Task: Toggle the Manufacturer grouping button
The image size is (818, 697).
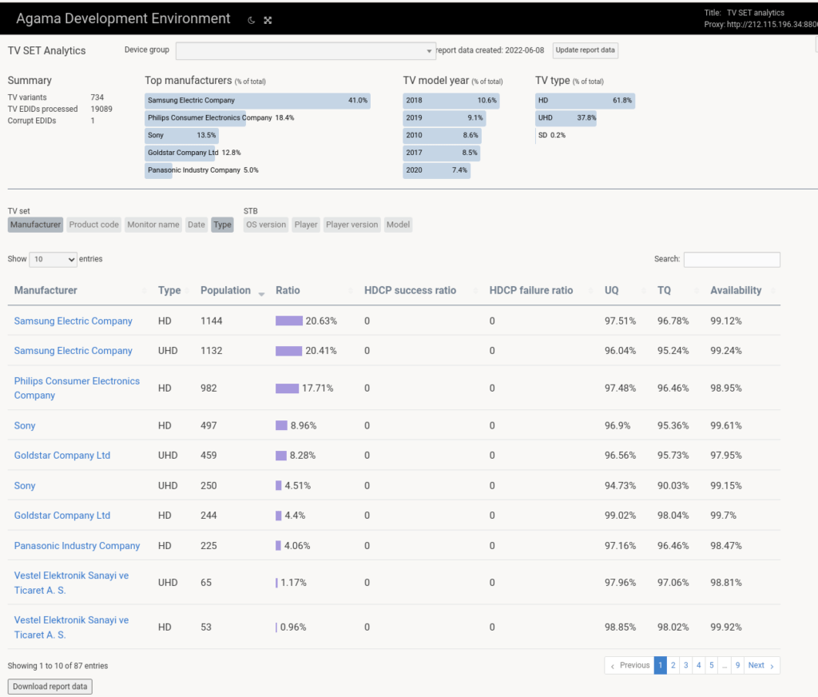Action: (36, 225)
